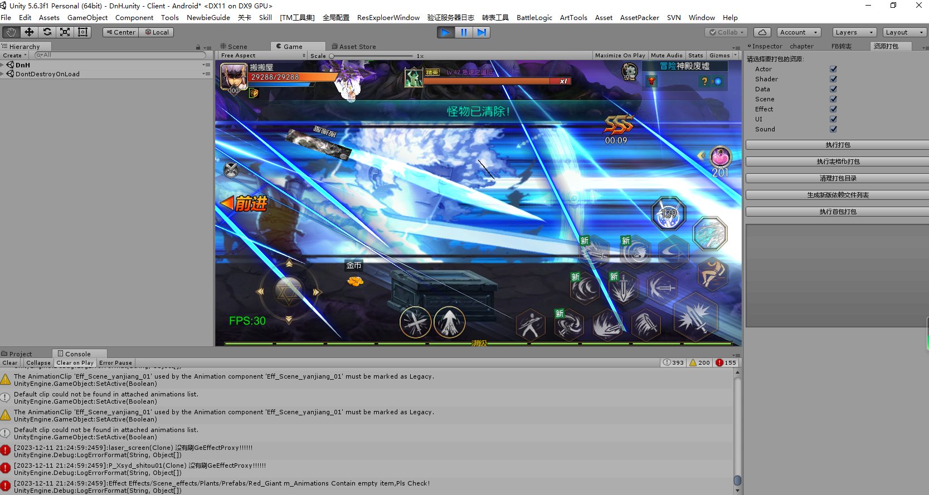This screenshot has height=495, width=929.
Task: Select the Hand tool in toolbar
Action: point(11,32)
